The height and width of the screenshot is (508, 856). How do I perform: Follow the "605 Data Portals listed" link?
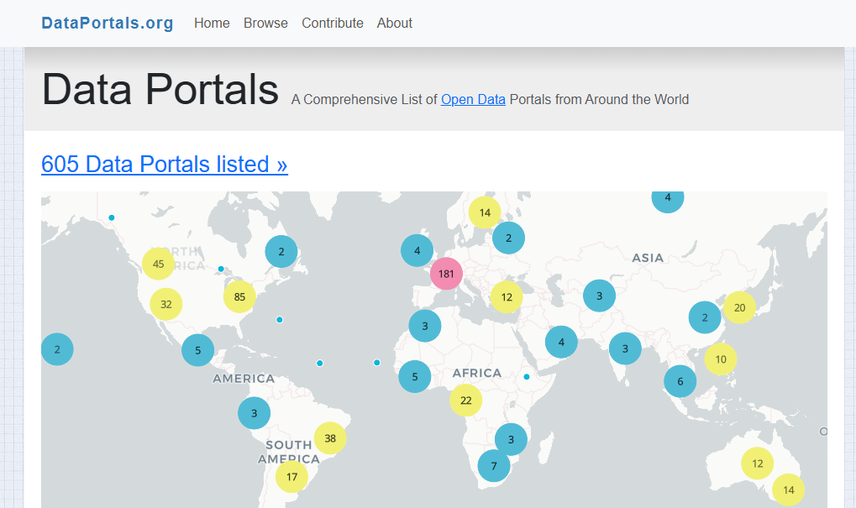[164, 164]
